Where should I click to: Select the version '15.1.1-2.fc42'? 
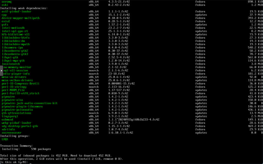coord(119,15)
